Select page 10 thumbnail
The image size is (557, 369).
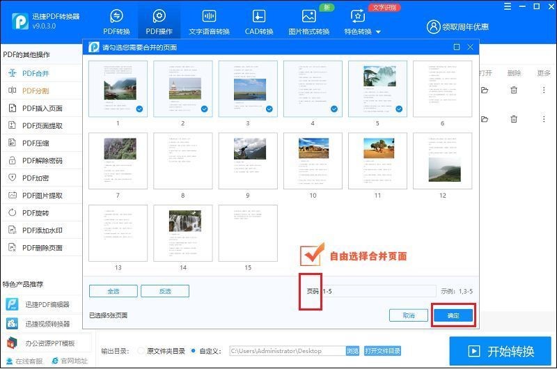click(x=313, y=161)
